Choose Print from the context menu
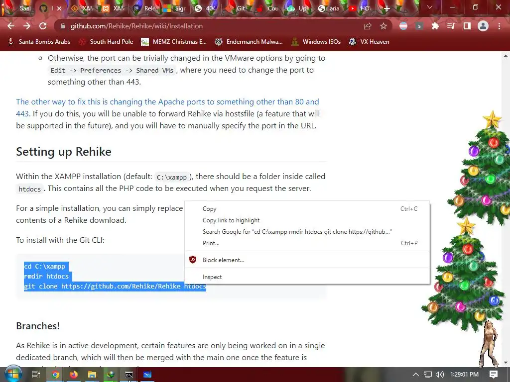 pyautogui.click(x=307, y=243)
